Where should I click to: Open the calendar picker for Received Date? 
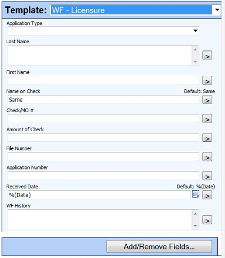click(196, 194)
